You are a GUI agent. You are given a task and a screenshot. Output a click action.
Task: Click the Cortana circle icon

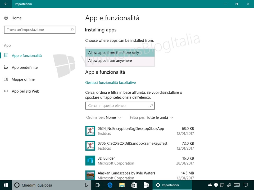click(x=17, y=185)
